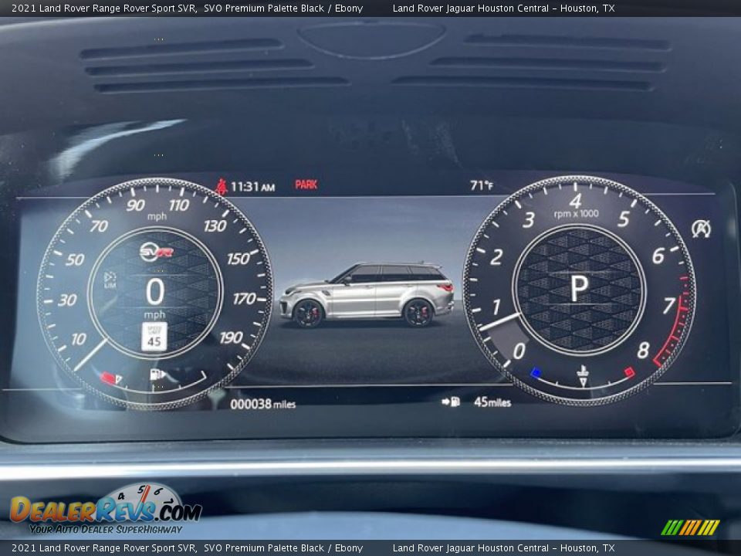
Task: Tap the 130 speedometer mark
Action: coord(215,226)
